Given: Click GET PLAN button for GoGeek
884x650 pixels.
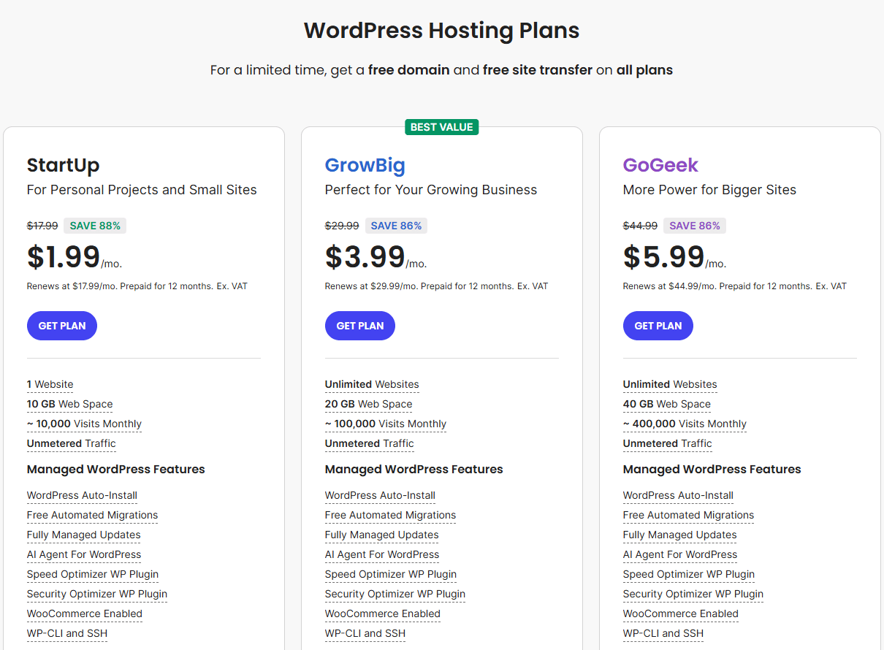Looking at the screenshot, I should (x=658, y=326).
